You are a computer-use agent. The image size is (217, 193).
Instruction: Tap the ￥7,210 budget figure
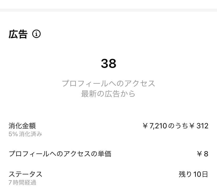coord(155,126)
